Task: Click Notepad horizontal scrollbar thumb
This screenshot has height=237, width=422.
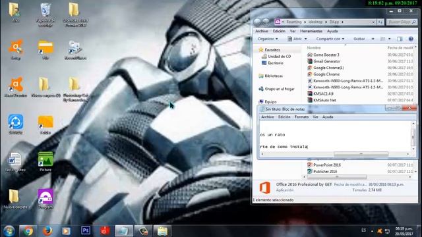Action: 361,154
